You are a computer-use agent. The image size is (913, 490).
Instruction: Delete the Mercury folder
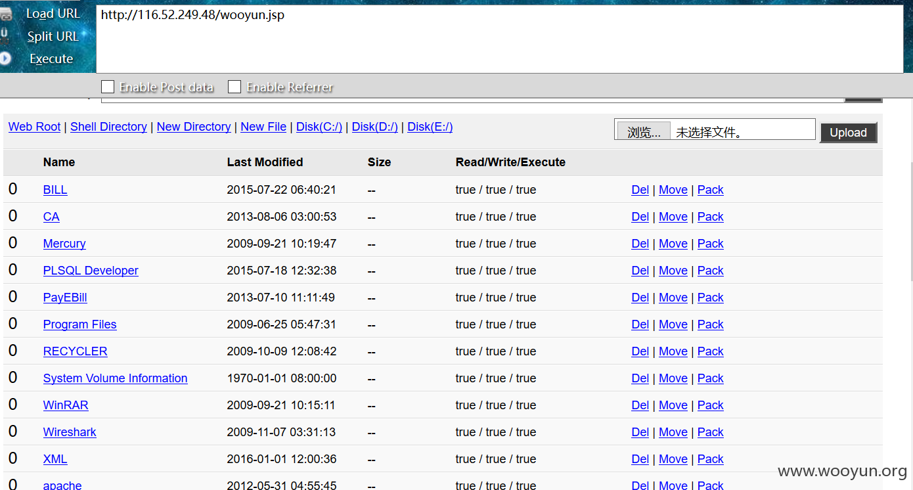pyautogui.click(x=640, y=244)
